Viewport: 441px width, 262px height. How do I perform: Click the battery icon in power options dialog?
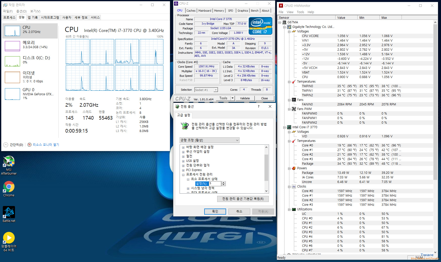[185, 126]
